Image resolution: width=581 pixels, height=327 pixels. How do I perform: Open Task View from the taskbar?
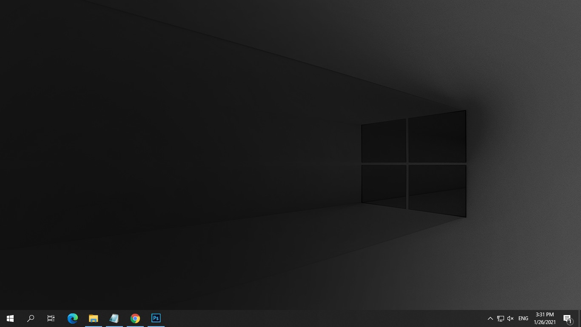tap(51, 318)
